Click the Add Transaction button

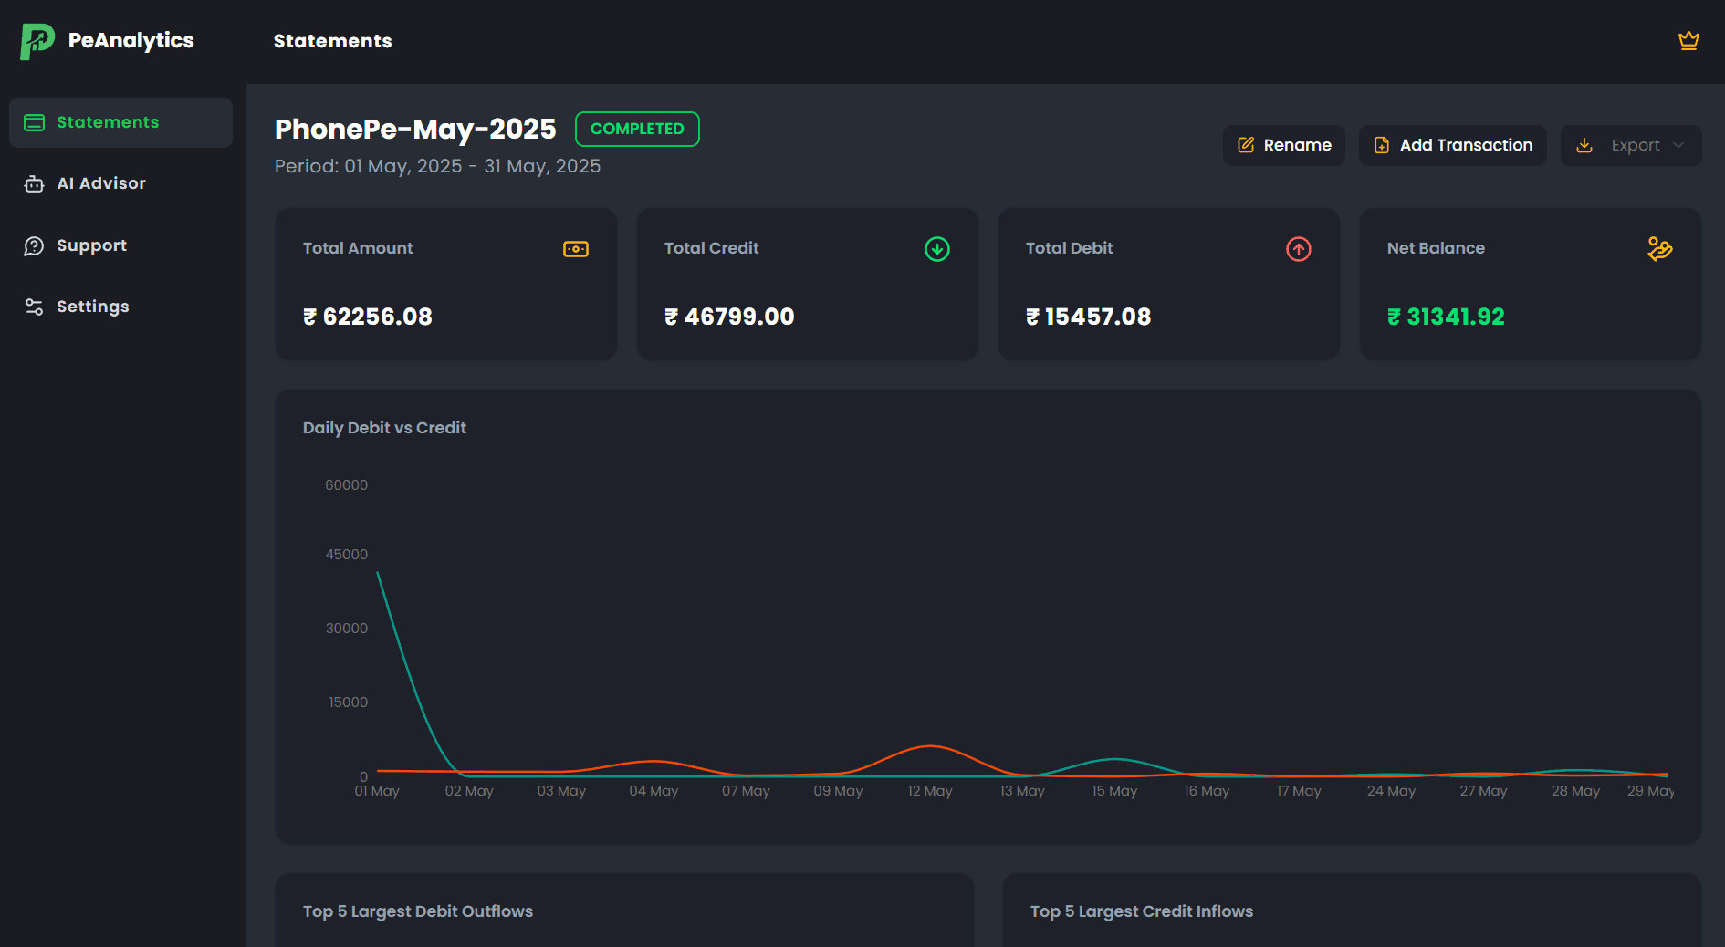coord(1452,145)
